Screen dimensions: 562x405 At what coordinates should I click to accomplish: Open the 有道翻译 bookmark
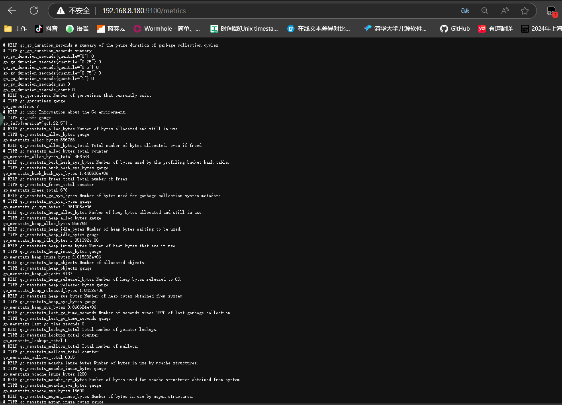click(495, 29)
